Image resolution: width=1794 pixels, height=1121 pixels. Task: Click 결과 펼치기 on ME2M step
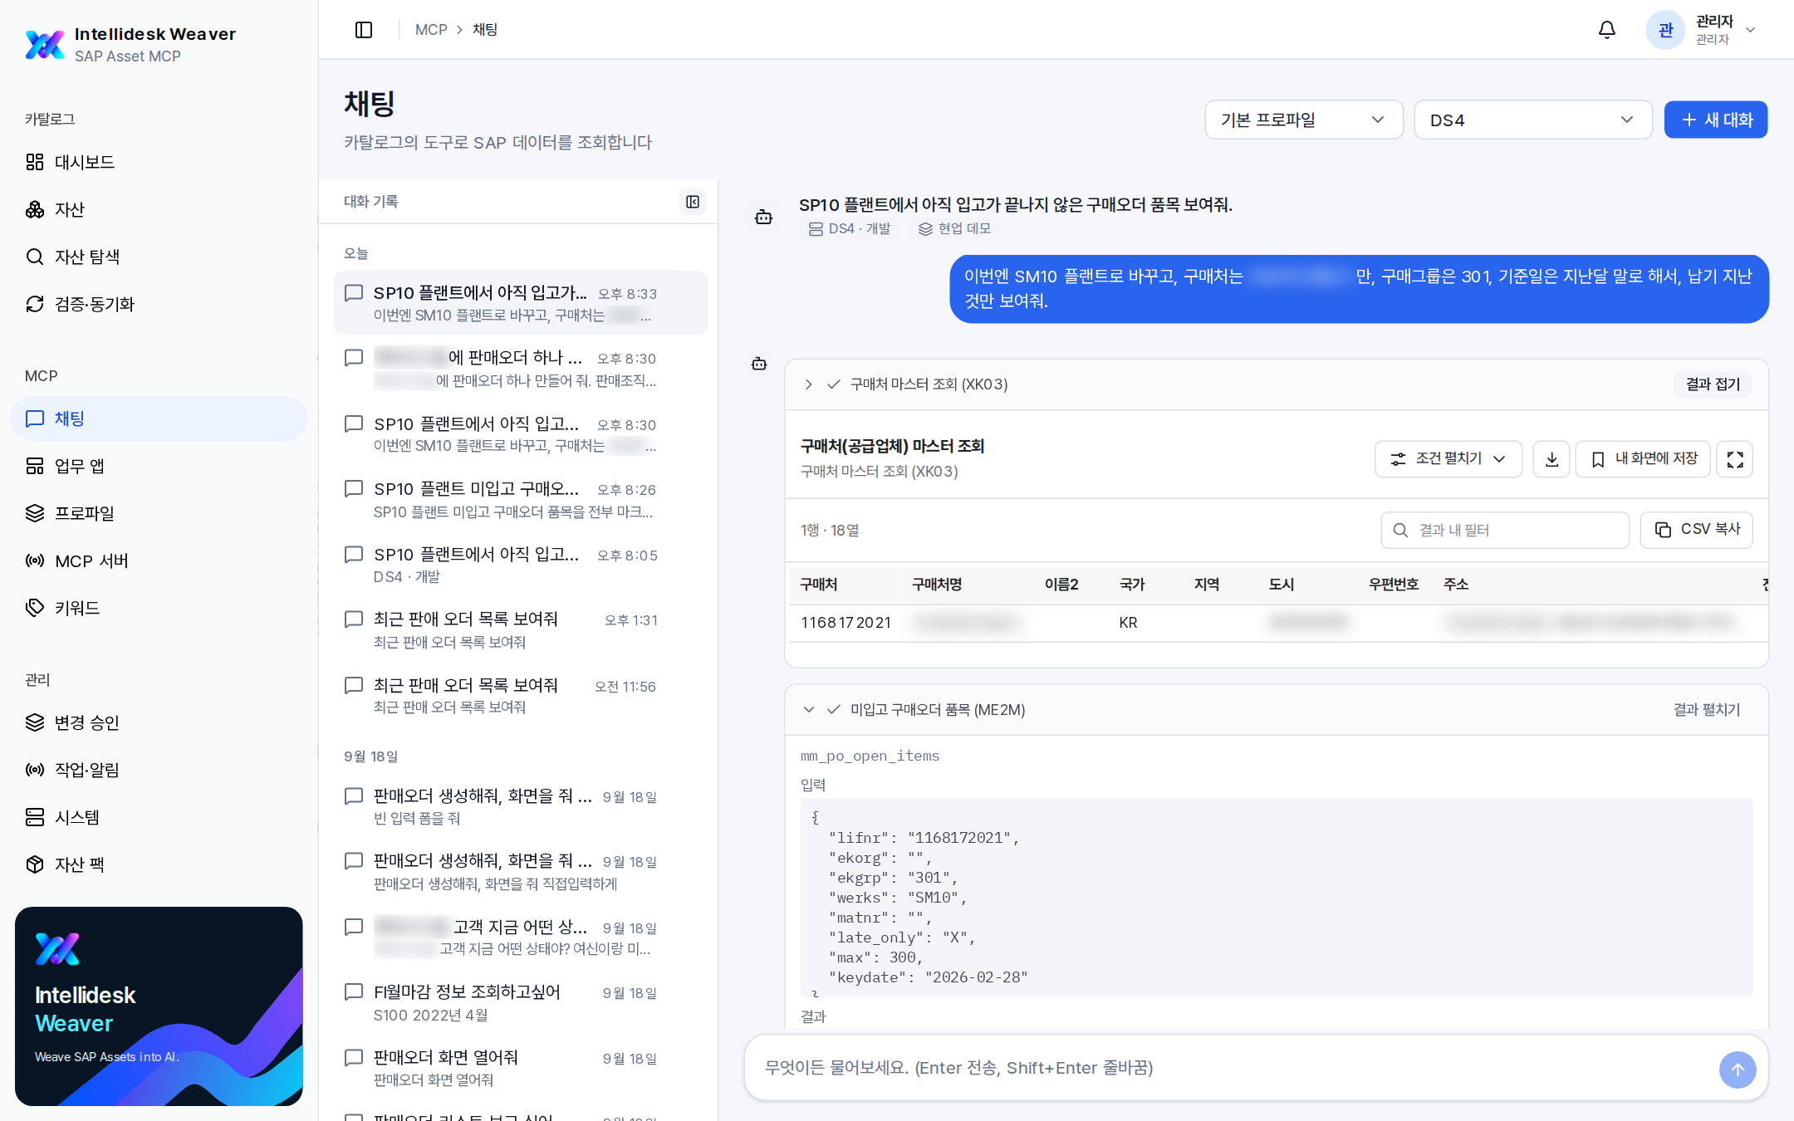(x=1707, y=710)
